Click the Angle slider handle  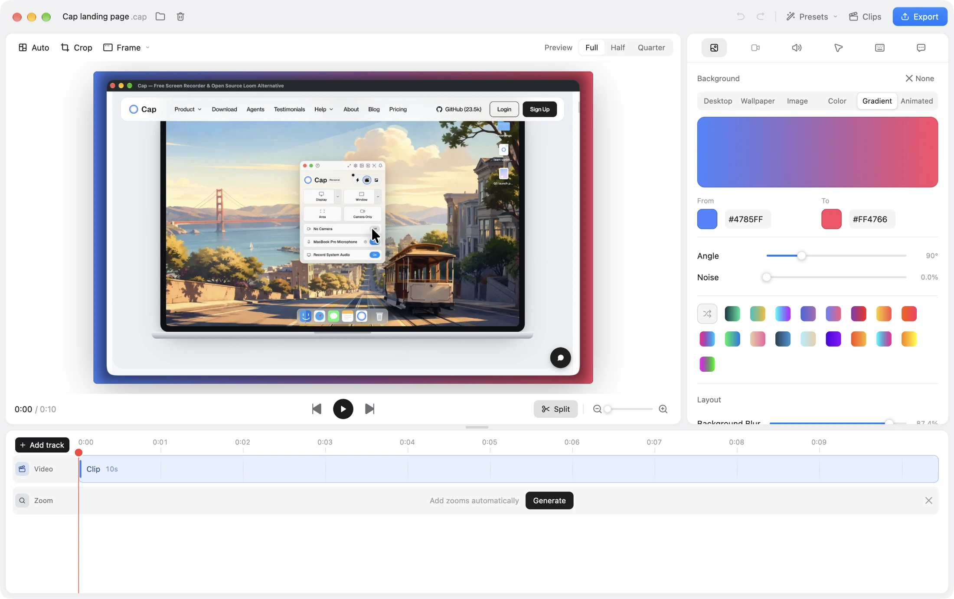[x=801, y=256]
